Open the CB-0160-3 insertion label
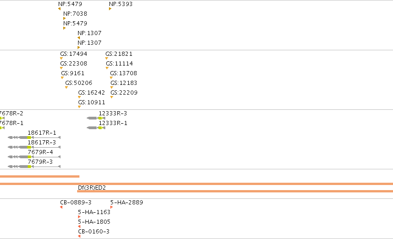 [x=94, y=232]
